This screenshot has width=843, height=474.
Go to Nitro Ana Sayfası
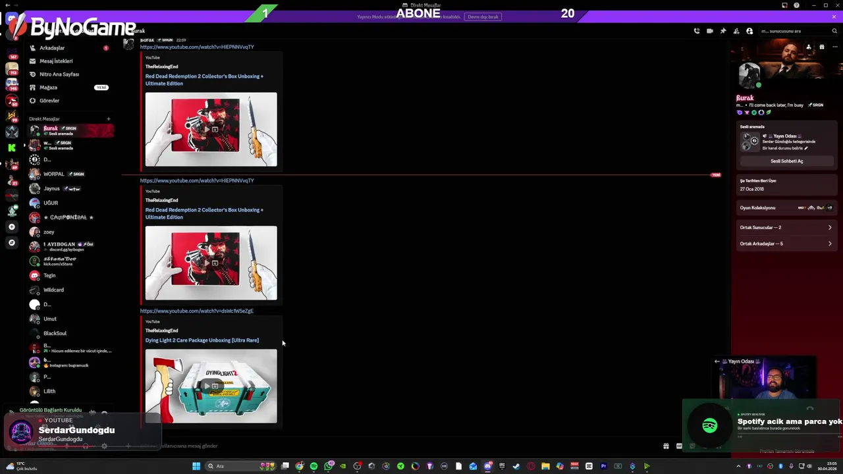(x=69, y=74)
